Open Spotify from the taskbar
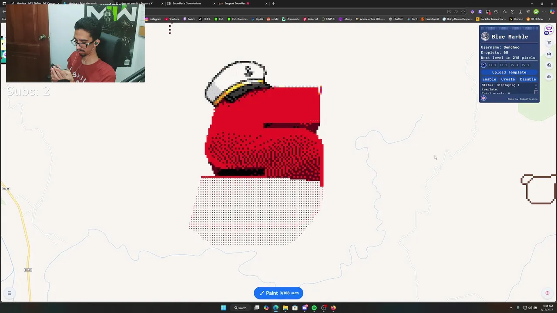557x313 pixels. pyautogui.click(x=314, y=308)
